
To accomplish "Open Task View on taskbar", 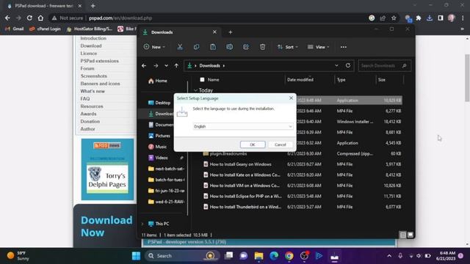I will point(228,256).
